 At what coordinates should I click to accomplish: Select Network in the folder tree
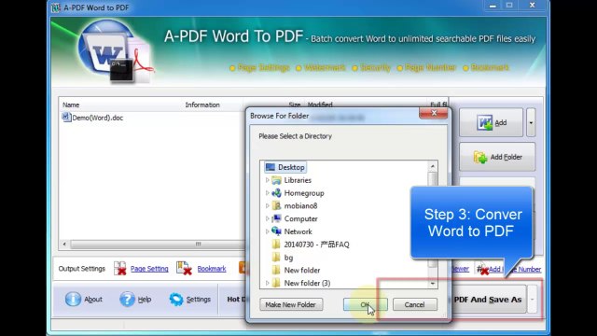click(x=298, y=231)
